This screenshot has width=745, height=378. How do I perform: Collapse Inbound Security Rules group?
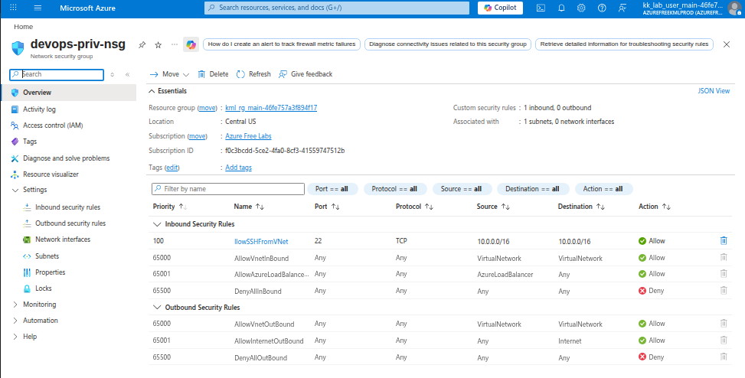pos(158,224)
